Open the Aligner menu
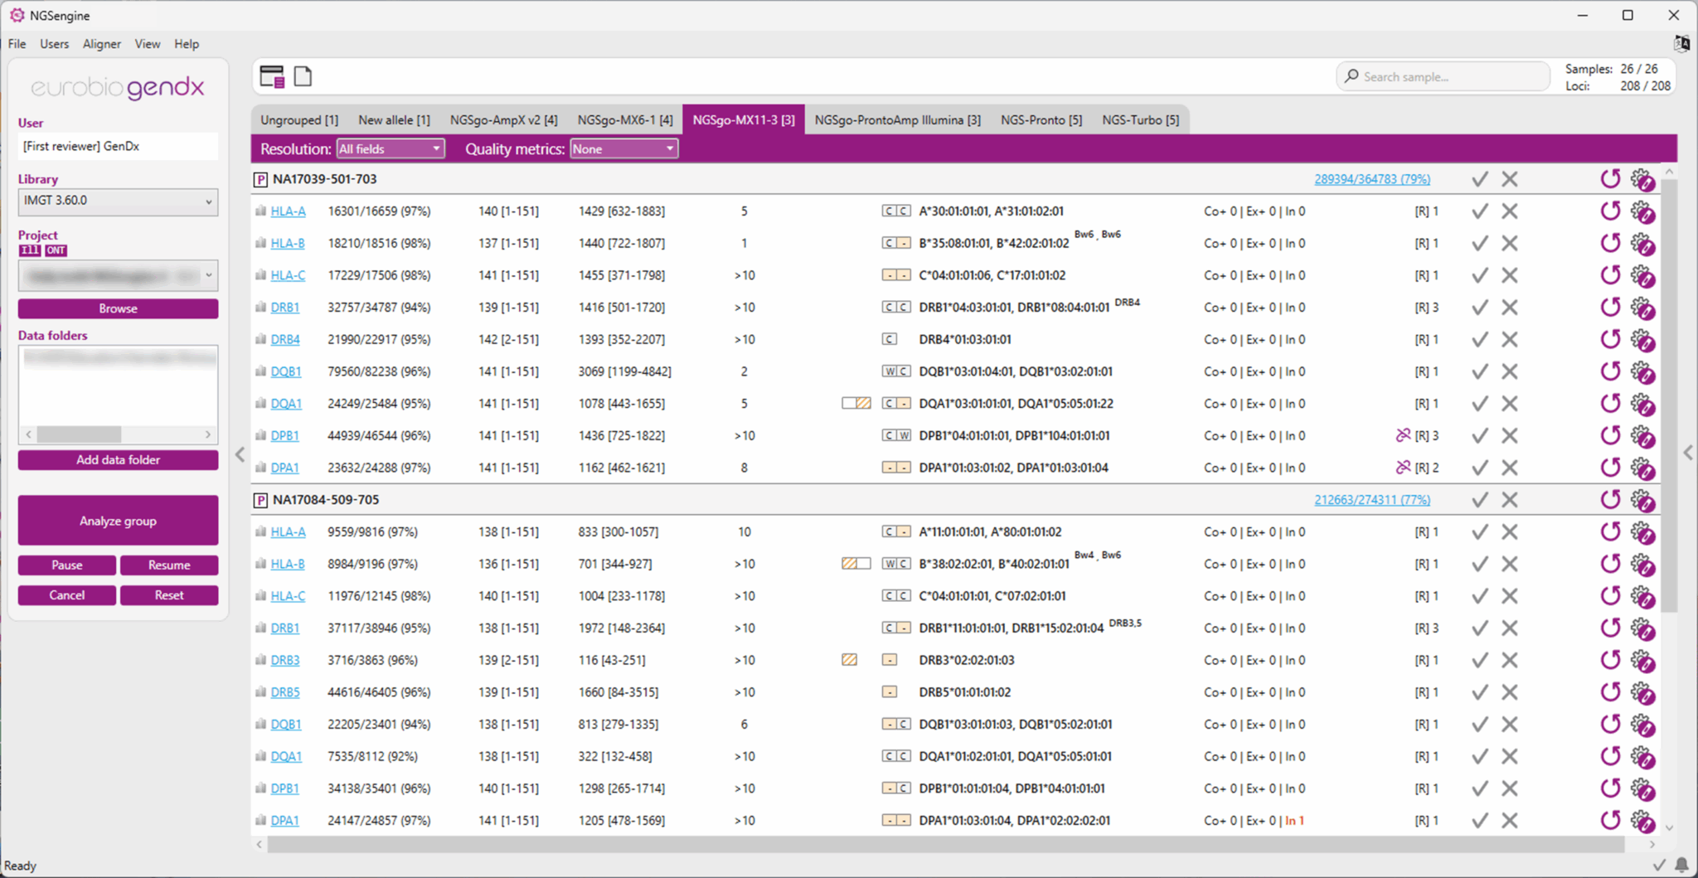Screen dimensions: 1698x878 (101, 44)
